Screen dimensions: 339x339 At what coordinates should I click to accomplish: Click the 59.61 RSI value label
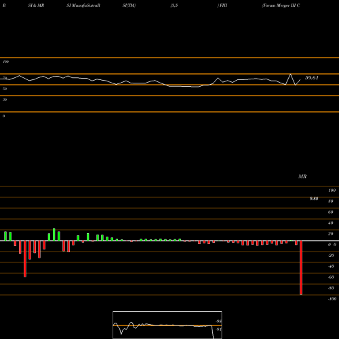312,78
